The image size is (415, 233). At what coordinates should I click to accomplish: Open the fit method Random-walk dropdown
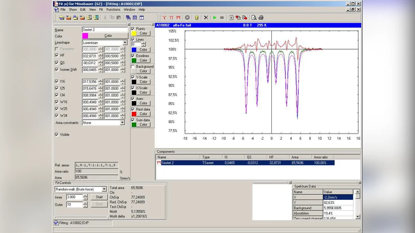coord(104,189)
